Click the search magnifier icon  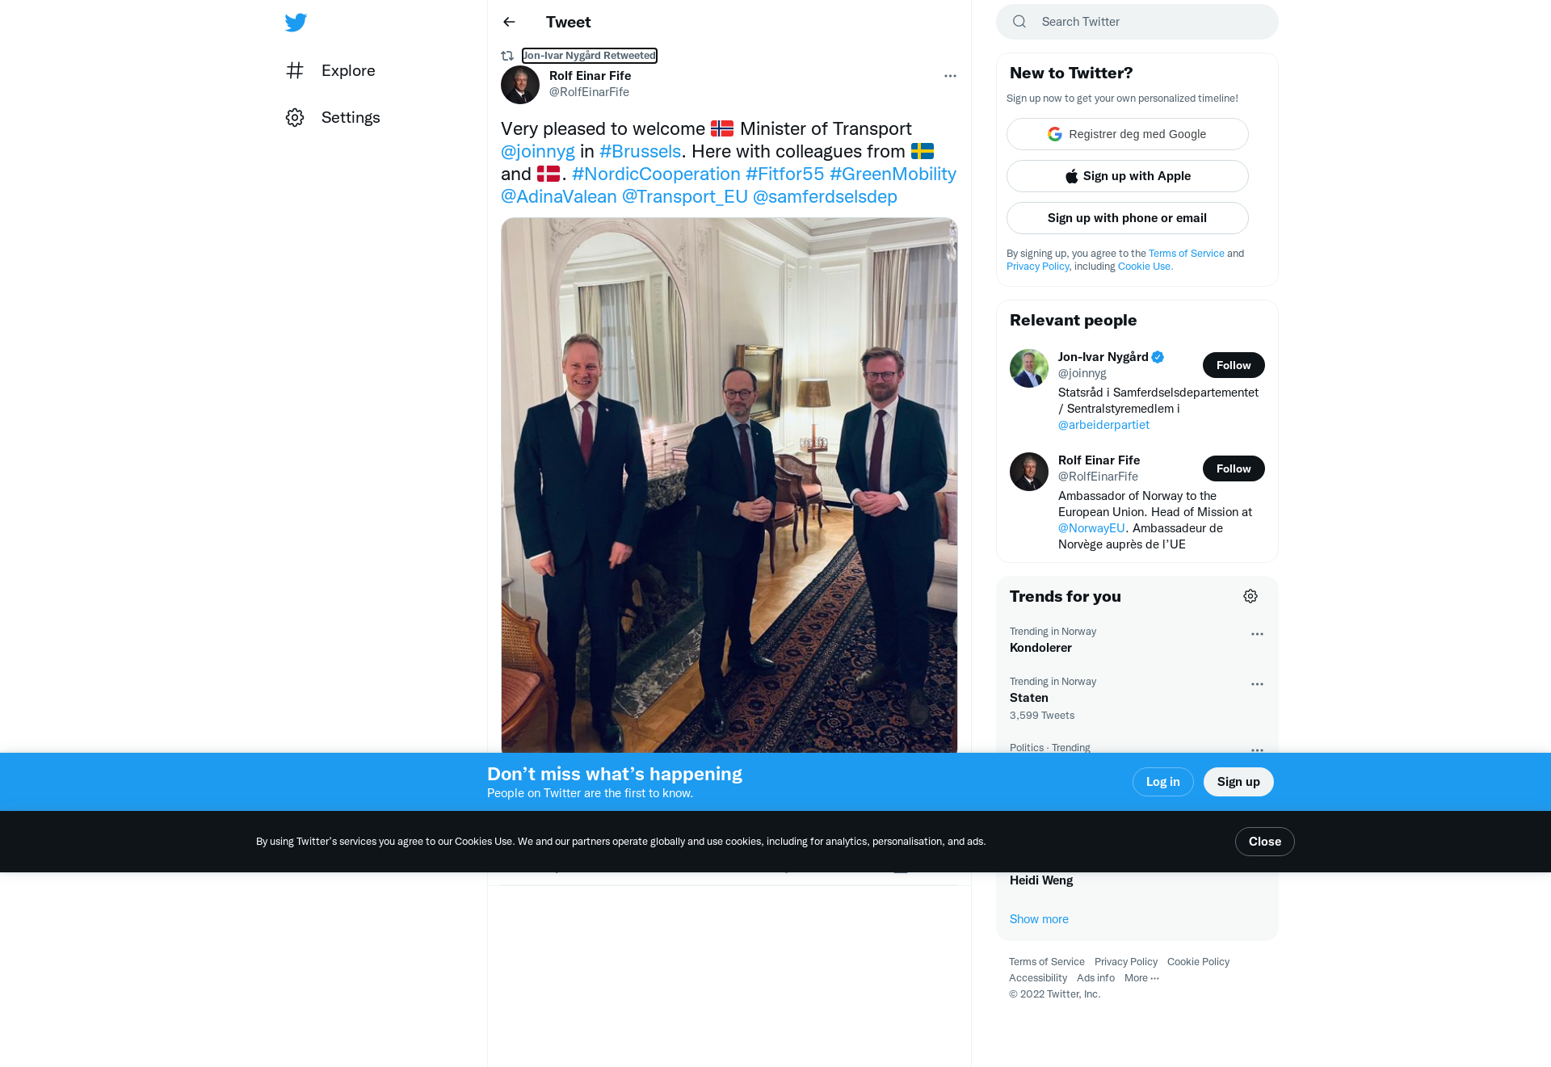[x=1019, y=22]
